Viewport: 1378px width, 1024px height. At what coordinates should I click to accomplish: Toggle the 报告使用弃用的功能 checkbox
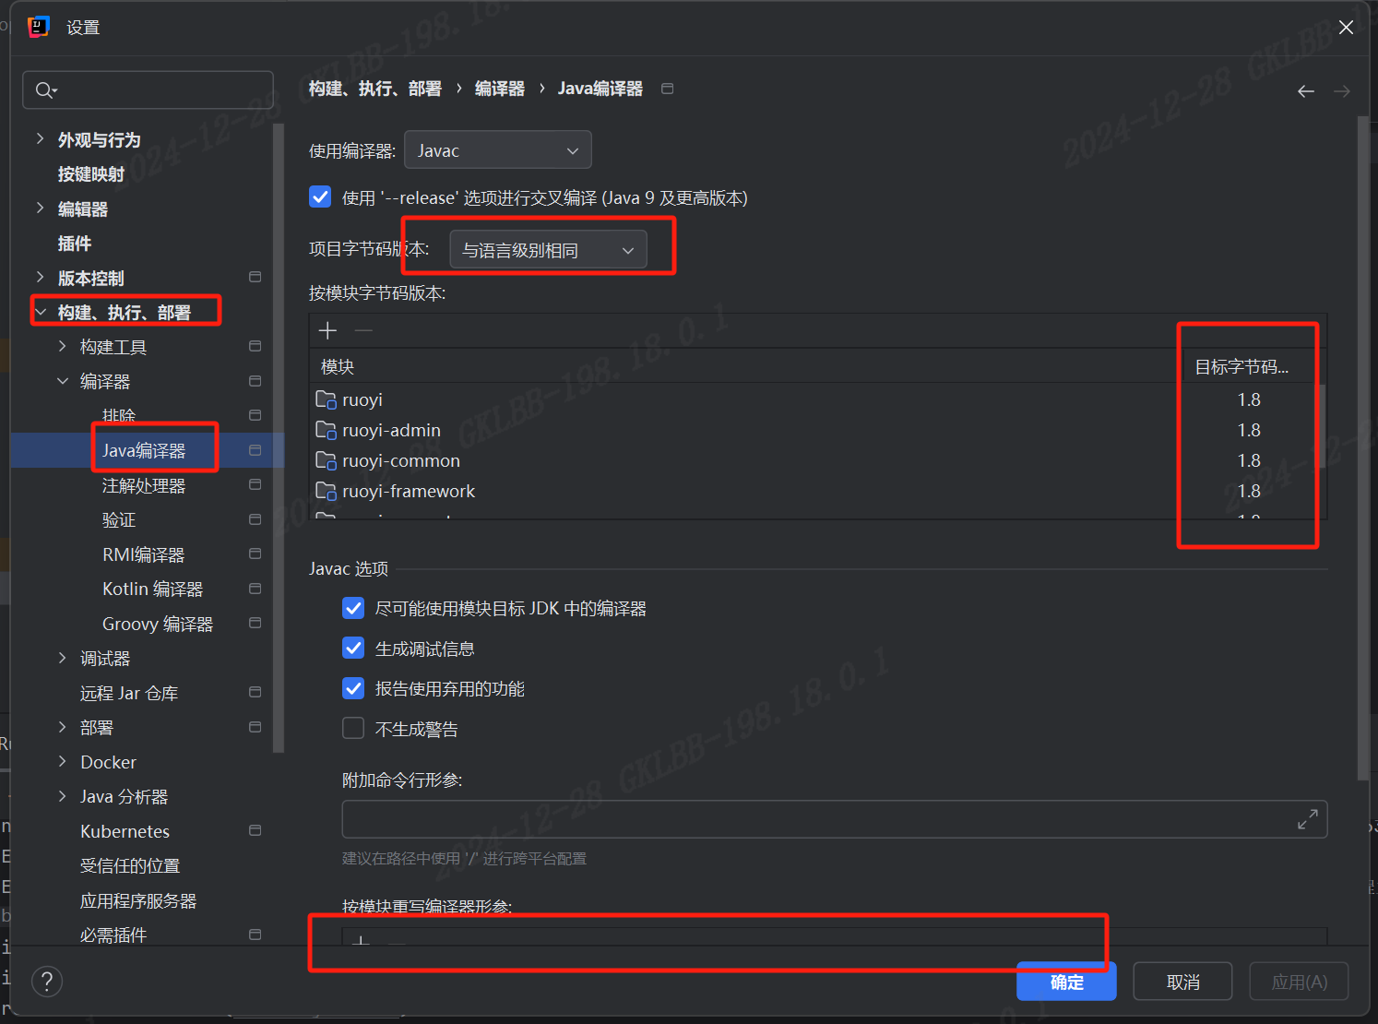tap(353, 688)
